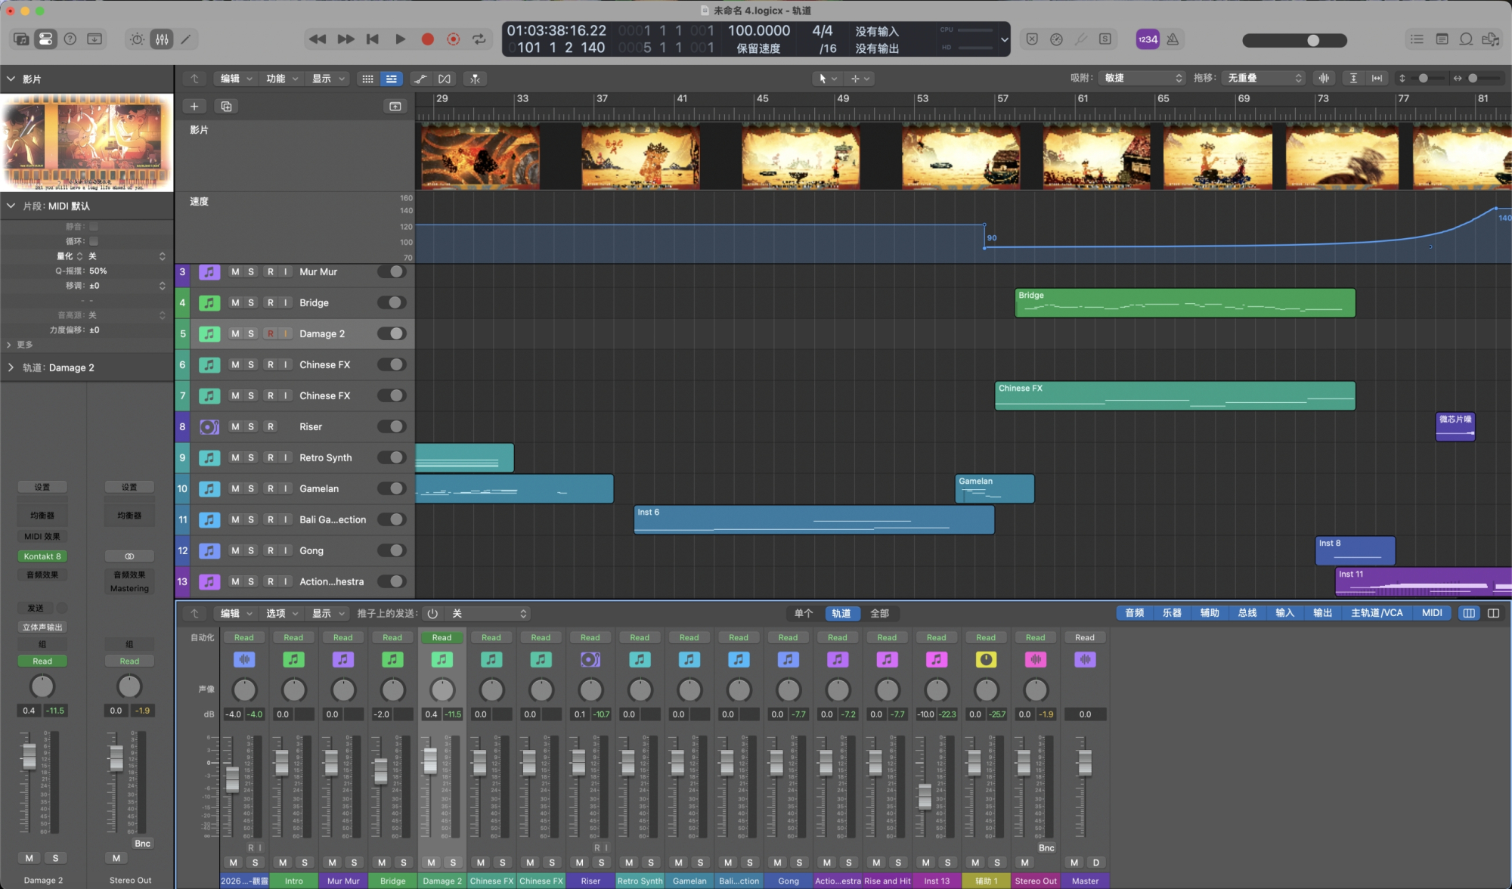
Task: Click the Kontakt 8 instrument slot
Action: [42, 557]
